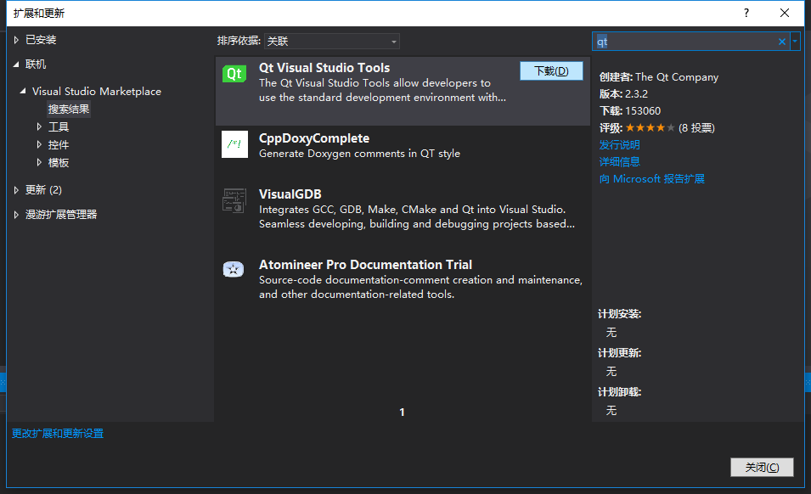The height and width of the screenshot is (494, 811).
Task: Open the search box dropdown arrow
Action: pos(795,42)
